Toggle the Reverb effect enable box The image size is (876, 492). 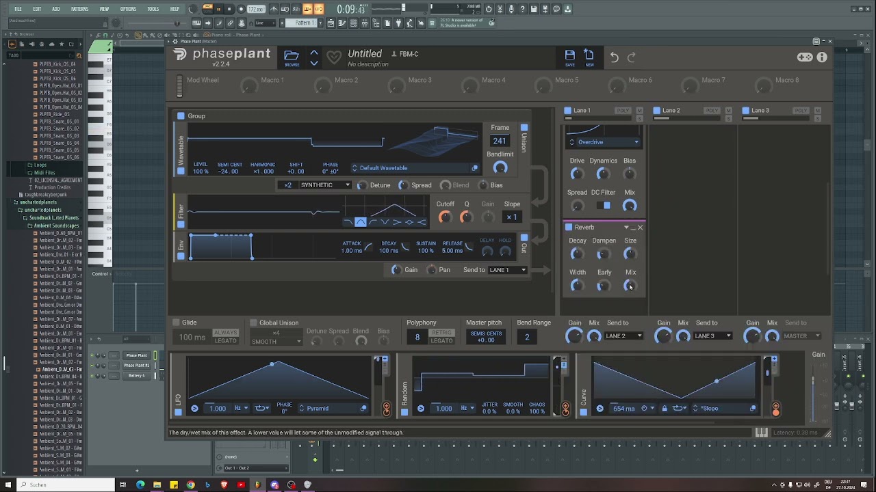[x=568, y=228]
